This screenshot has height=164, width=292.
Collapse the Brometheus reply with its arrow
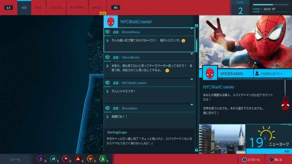point(192,29)
